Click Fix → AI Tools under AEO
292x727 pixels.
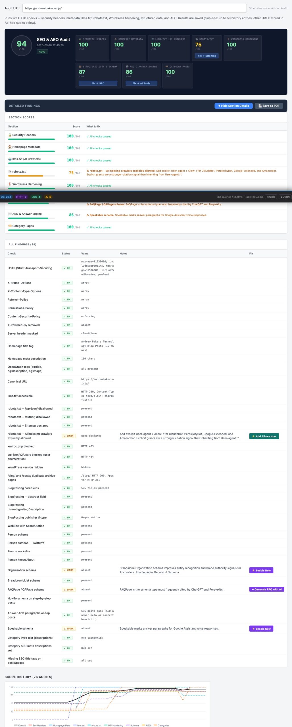141,83
